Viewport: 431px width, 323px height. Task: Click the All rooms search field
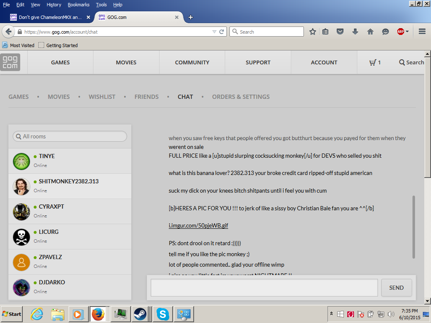[70, 136]
